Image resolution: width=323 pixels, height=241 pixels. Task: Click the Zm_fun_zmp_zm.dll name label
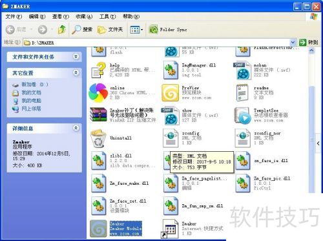pos(202,206)
